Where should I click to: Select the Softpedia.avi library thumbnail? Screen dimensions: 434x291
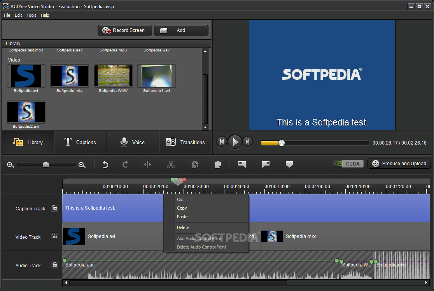26,76
